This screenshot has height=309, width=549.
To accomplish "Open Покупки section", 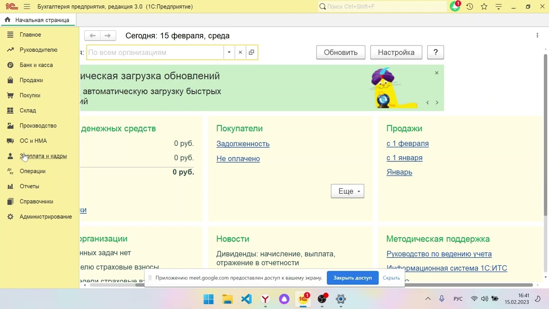I will point(30,95).
